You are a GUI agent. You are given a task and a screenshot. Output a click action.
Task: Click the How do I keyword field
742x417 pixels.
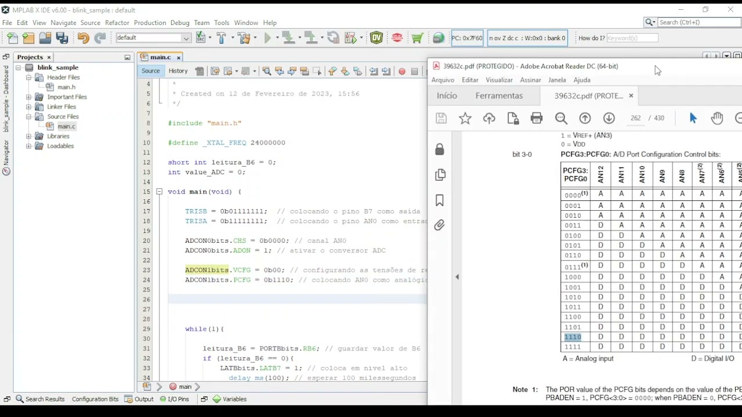click(632, 38)
